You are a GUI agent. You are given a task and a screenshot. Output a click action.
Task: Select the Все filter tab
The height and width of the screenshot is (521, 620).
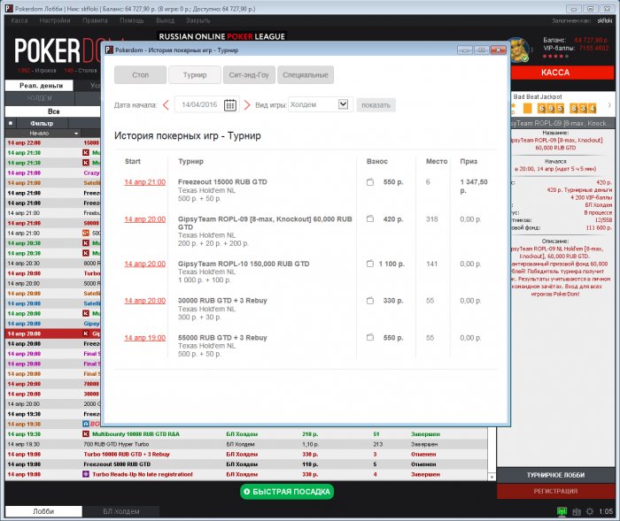(53, 111)
